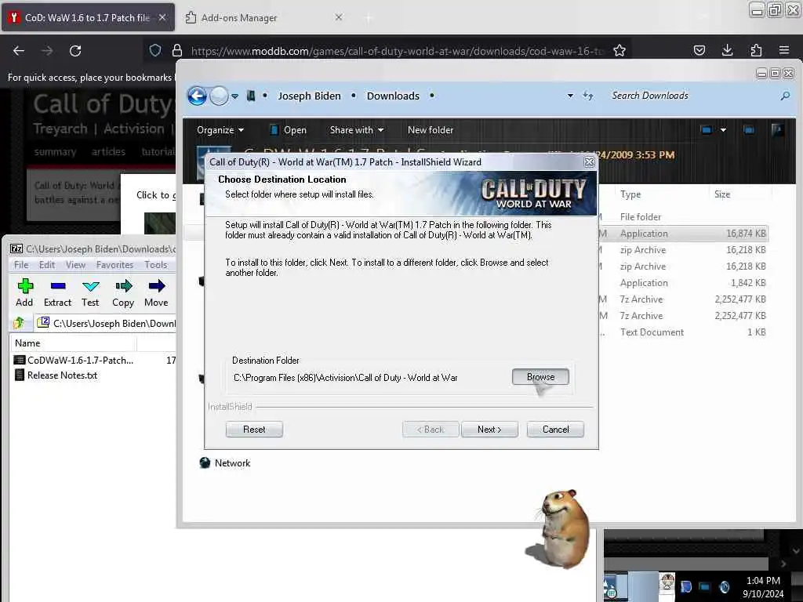Screen dimensions: 803x602
Task: Click New folder in Explorer toolbar
Action: 431,130
